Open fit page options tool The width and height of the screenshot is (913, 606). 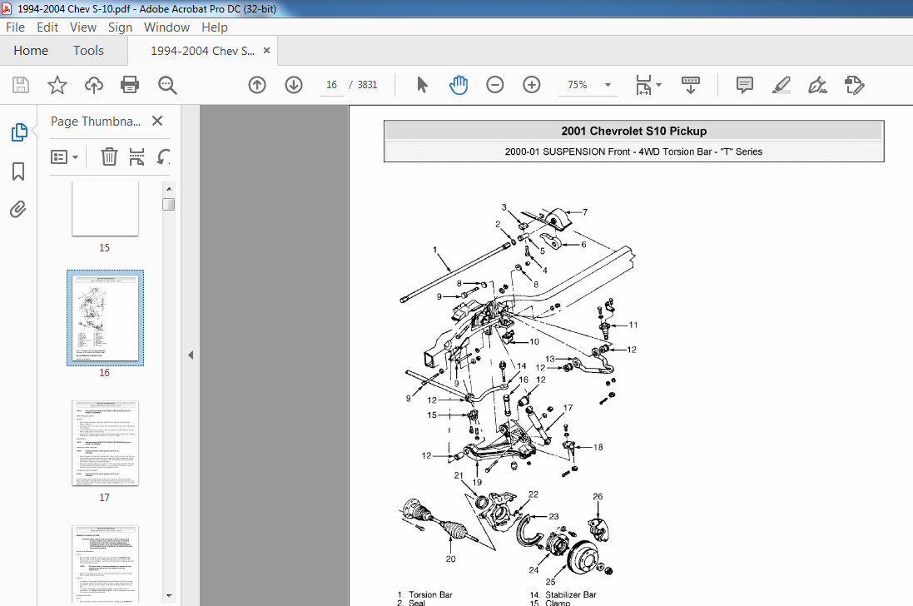643,85
